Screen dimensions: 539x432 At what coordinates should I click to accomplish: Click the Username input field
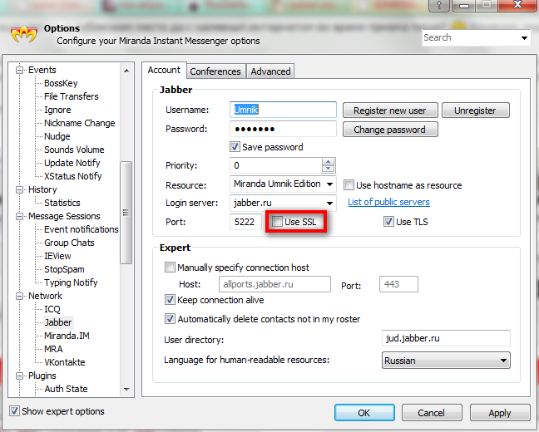(283, 110)
